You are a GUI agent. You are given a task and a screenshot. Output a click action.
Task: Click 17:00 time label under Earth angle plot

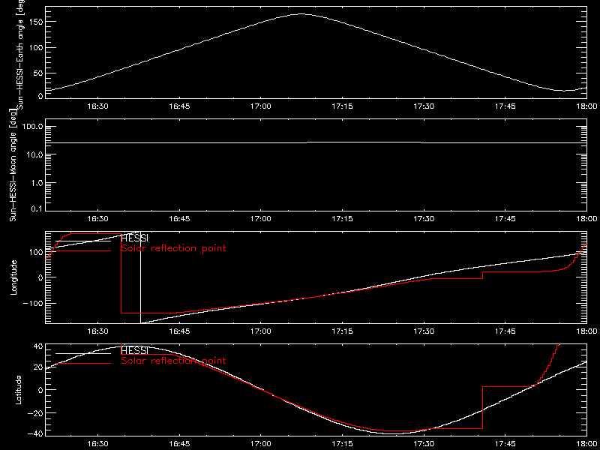pos(261,106)
